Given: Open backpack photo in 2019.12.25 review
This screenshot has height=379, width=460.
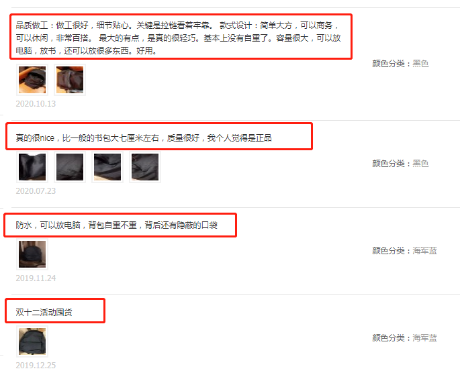Looking at the screenshot, I should pyautogui.click(x=32, y=341).
